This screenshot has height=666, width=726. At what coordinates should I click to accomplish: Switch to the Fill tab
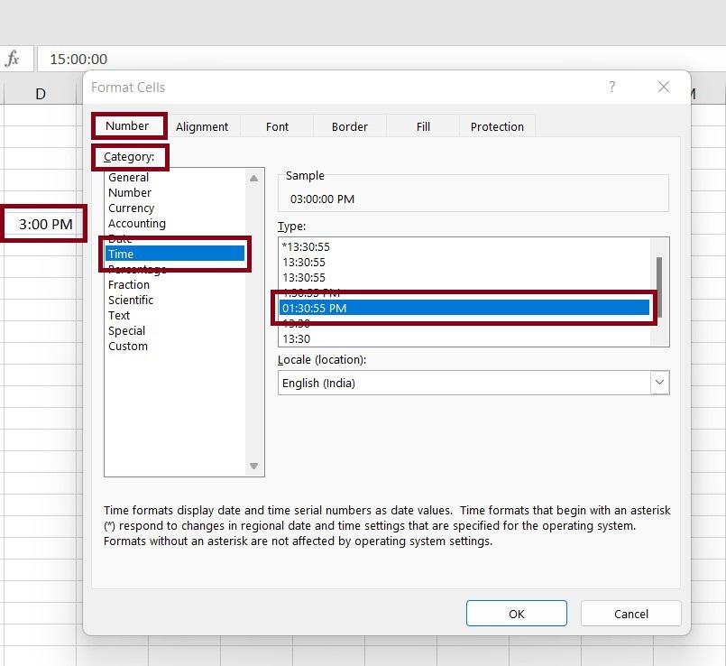pyautogui.click(x=423, y=126)
